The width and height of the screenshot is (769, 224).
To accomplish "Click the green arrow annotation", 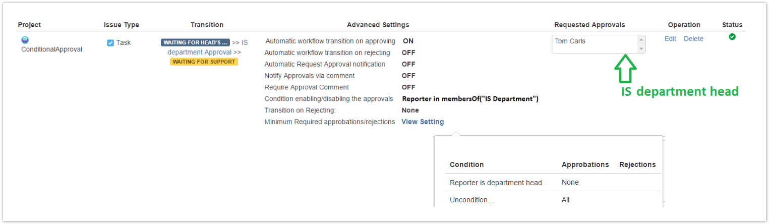I will (x=625, y=69).
